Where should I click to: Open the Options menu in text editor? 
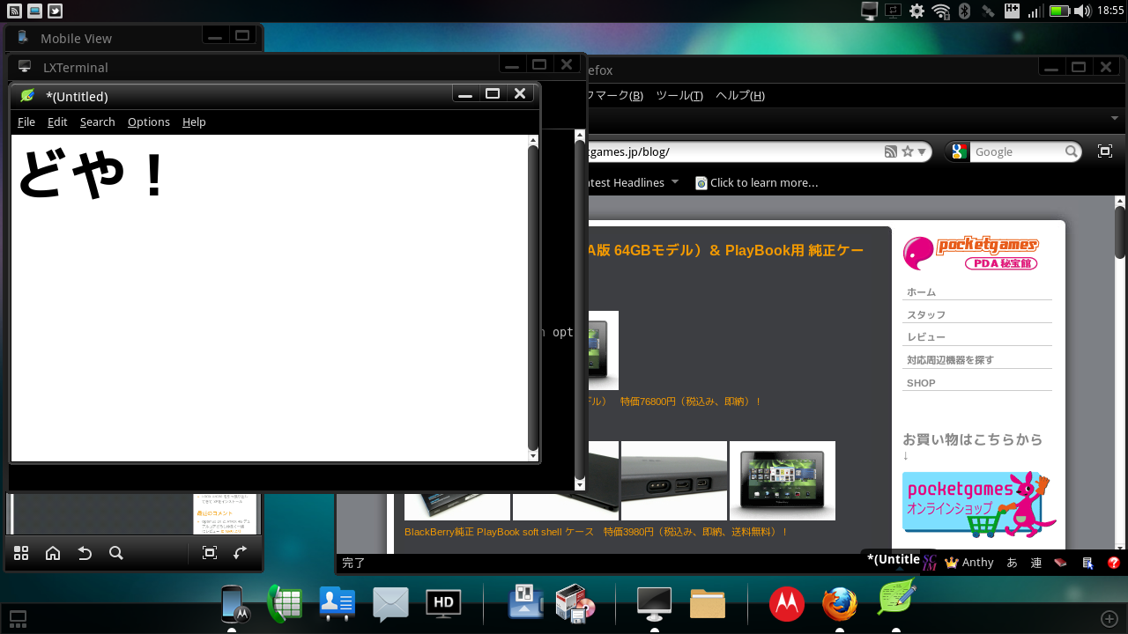148,122
